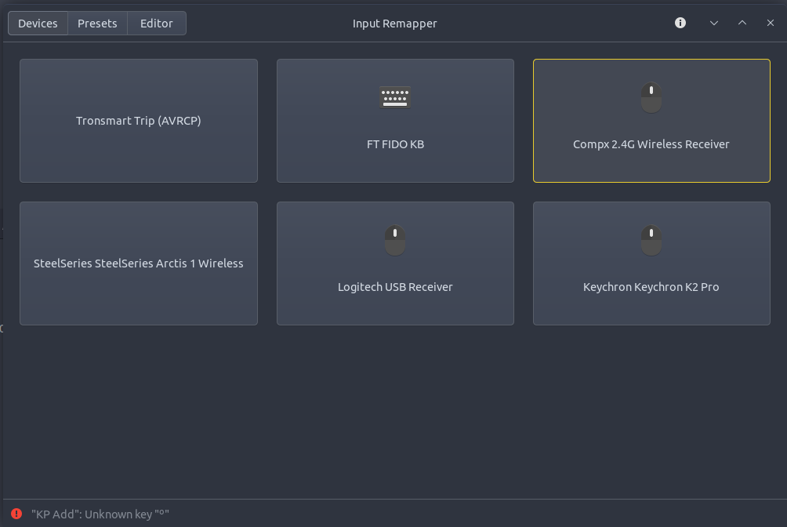Open the About info icon in title bar
This screenshot has width=787, height=527.
[x=680, y=23]
